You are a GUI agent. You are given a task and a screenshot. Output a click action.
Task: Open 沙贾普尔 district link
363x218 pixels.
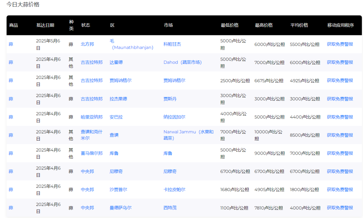[118, 189]
